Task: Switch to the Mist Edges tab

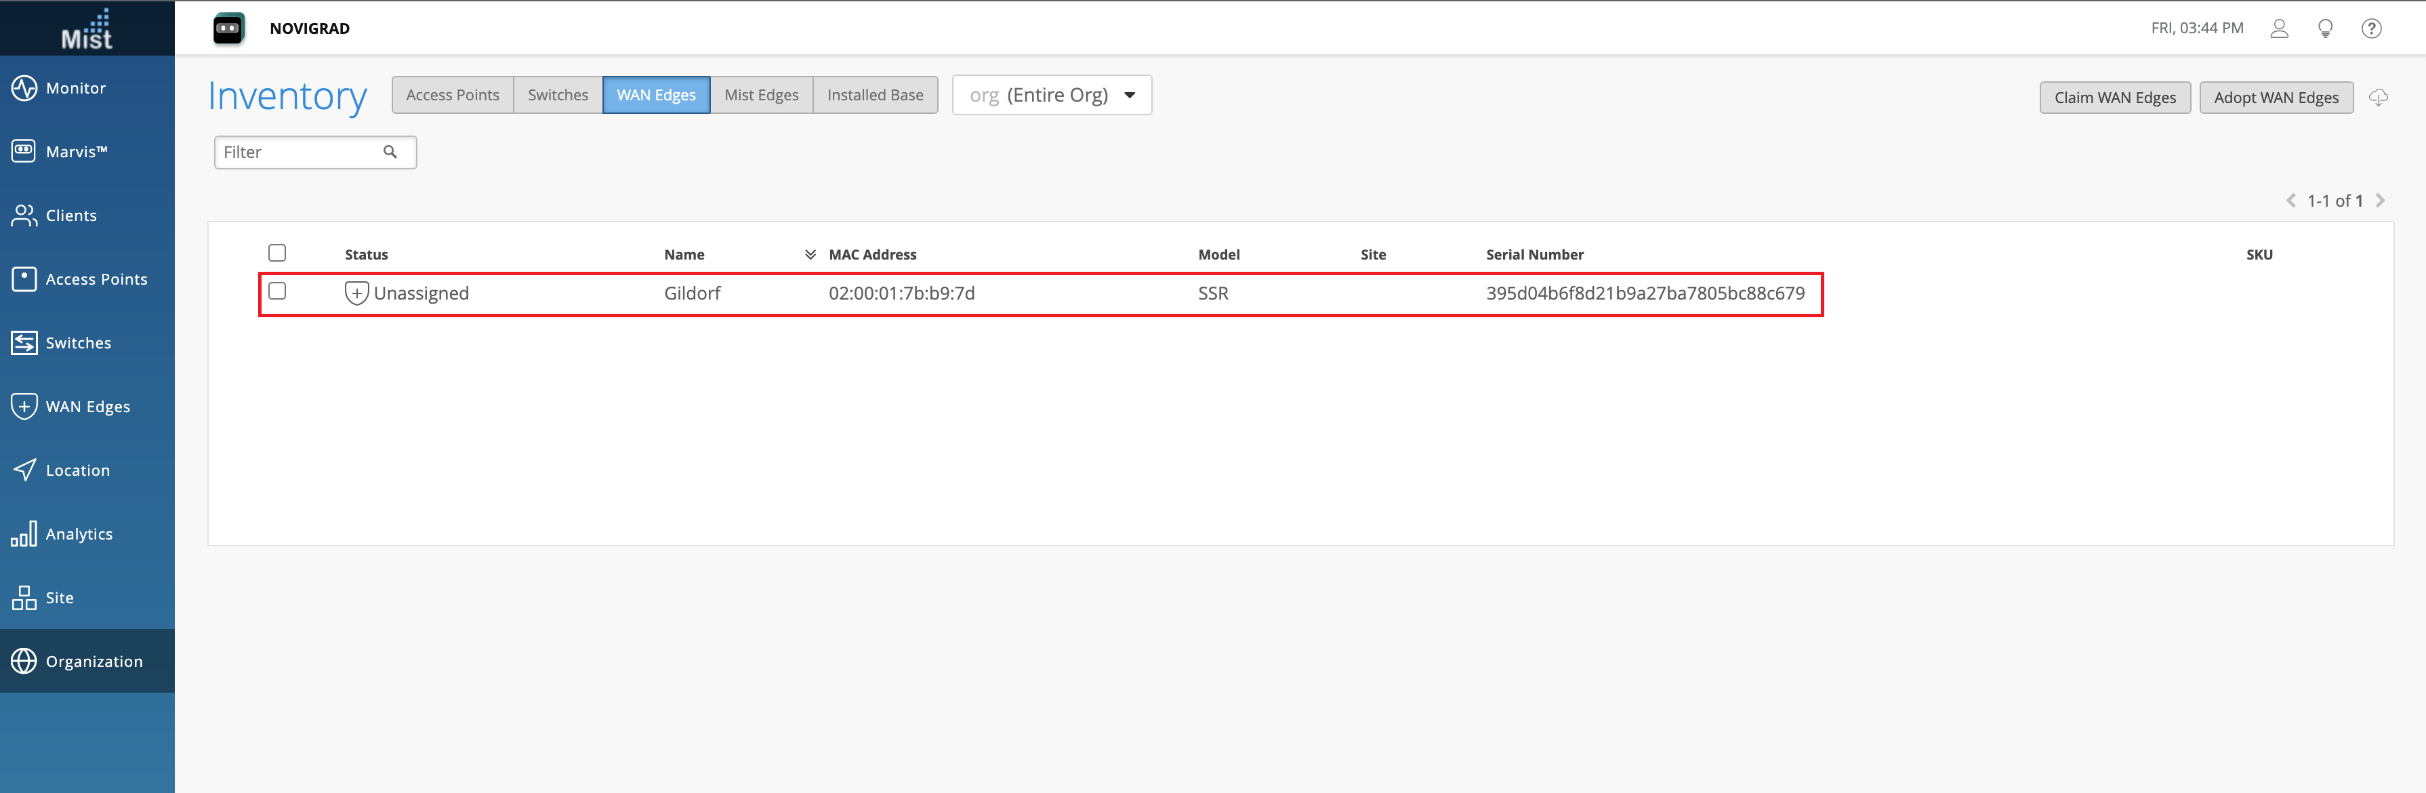Action: point(761,95)
